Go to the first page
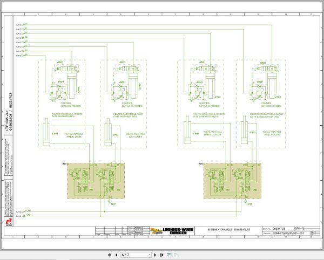 click(110, 255)
